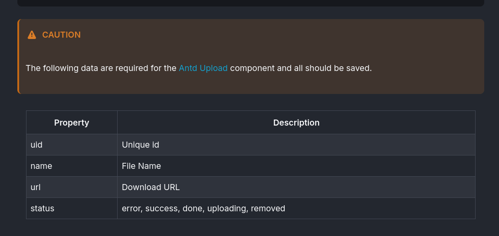Click the CAUTION heading text
Image resolution: width=499 pixels, height=236 pixels.
[x=62, y=35]
